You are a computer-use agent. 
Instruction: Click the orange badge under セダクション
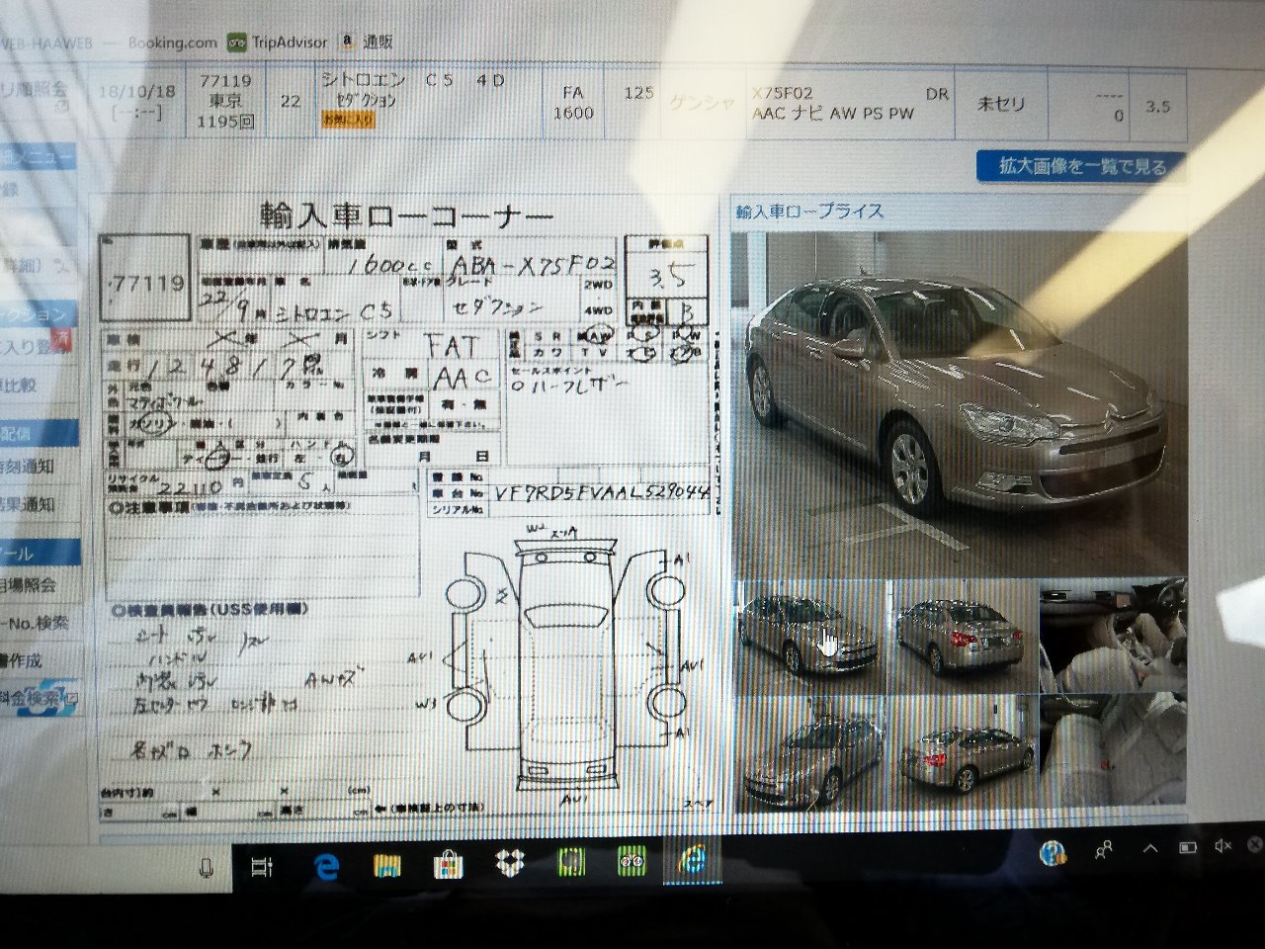tap(348, 121)
